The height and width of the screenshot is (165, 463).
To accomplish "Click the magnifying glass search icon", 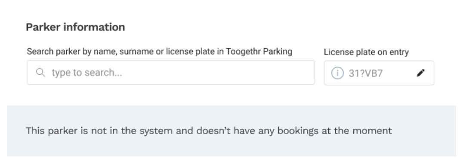I will pyautogui.click(x=40, y=72).
